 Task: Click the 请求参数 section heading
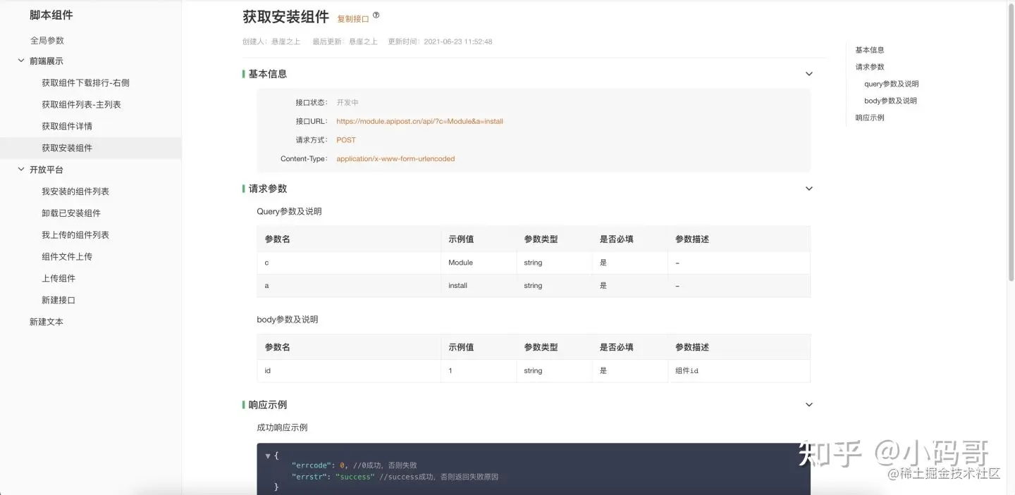268,189
